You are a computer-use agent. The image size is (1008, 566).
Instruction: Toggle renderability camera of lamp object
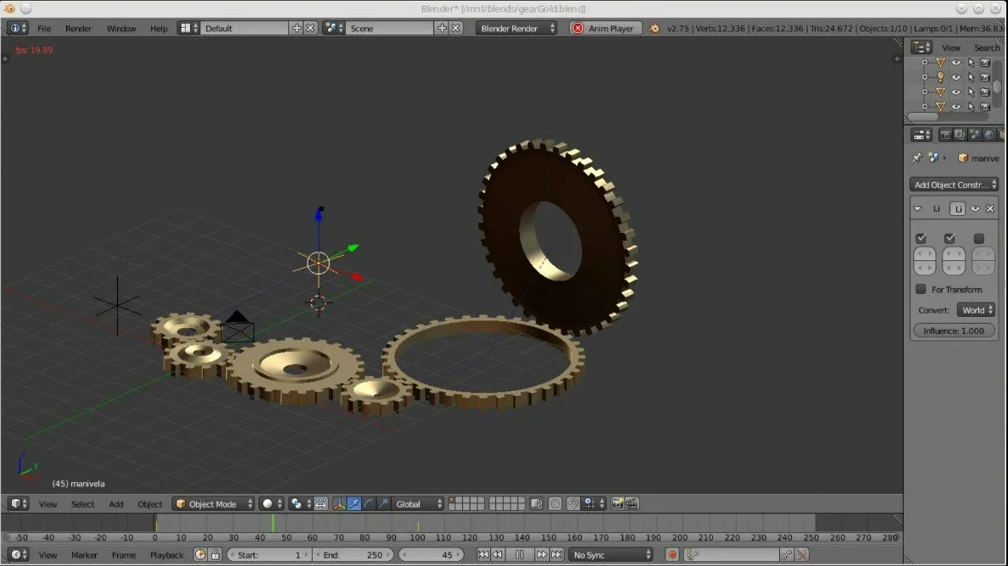point(985,77)
